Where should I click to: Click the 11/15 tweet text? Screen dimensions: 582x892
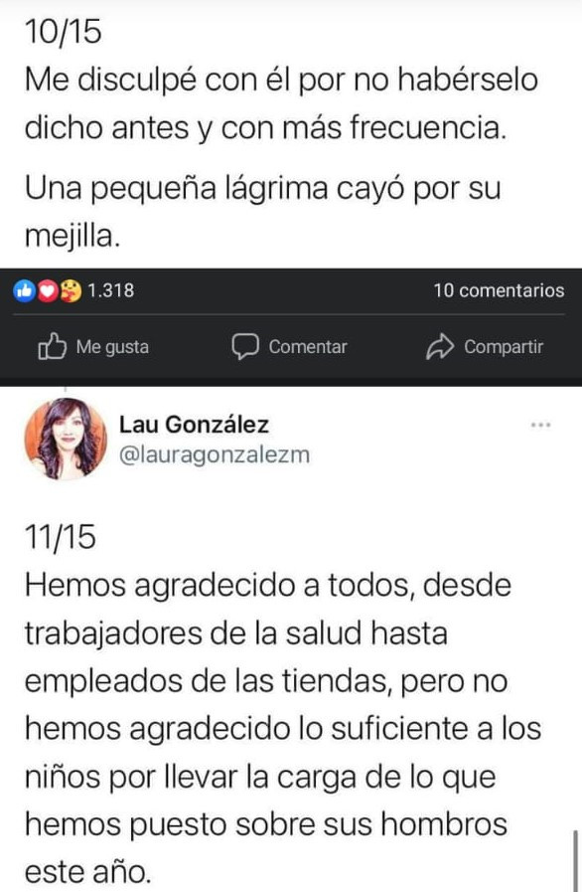point(283,704)
